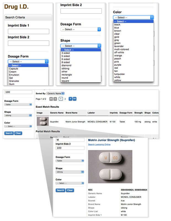Click the previous page arrow button

(55, 99)
